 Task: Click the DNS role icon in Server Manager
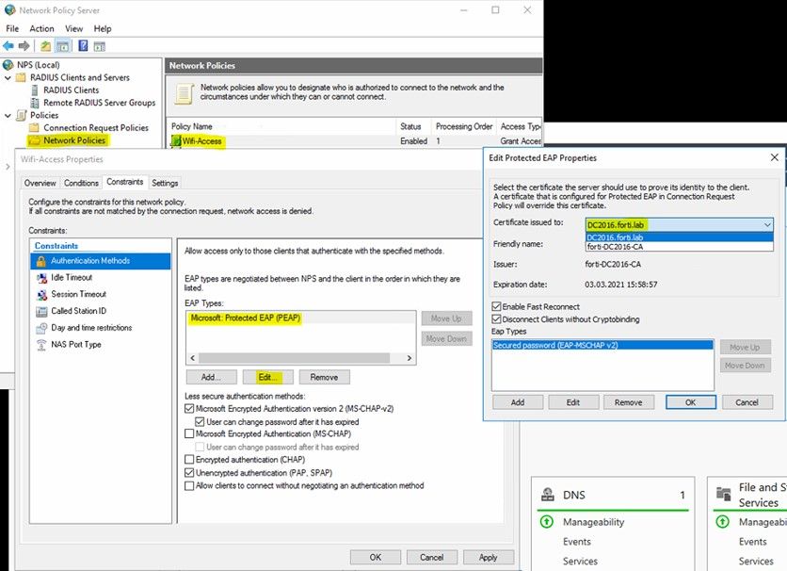point(548,495)
